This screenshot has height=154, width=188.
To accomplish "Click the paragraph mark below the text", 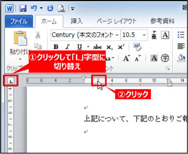I will pos(86,132).
